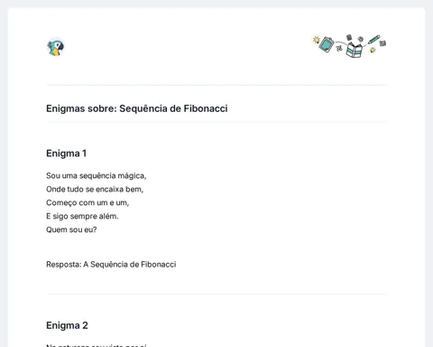Click the line 'E sigo sempre além.'

tap(82, 216)
